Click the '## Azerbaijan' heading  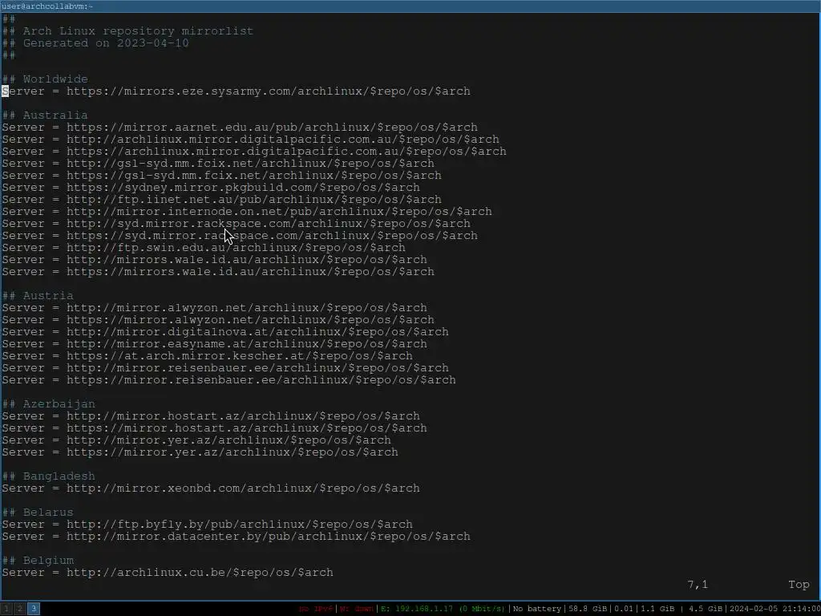click(x=49, y=404)
